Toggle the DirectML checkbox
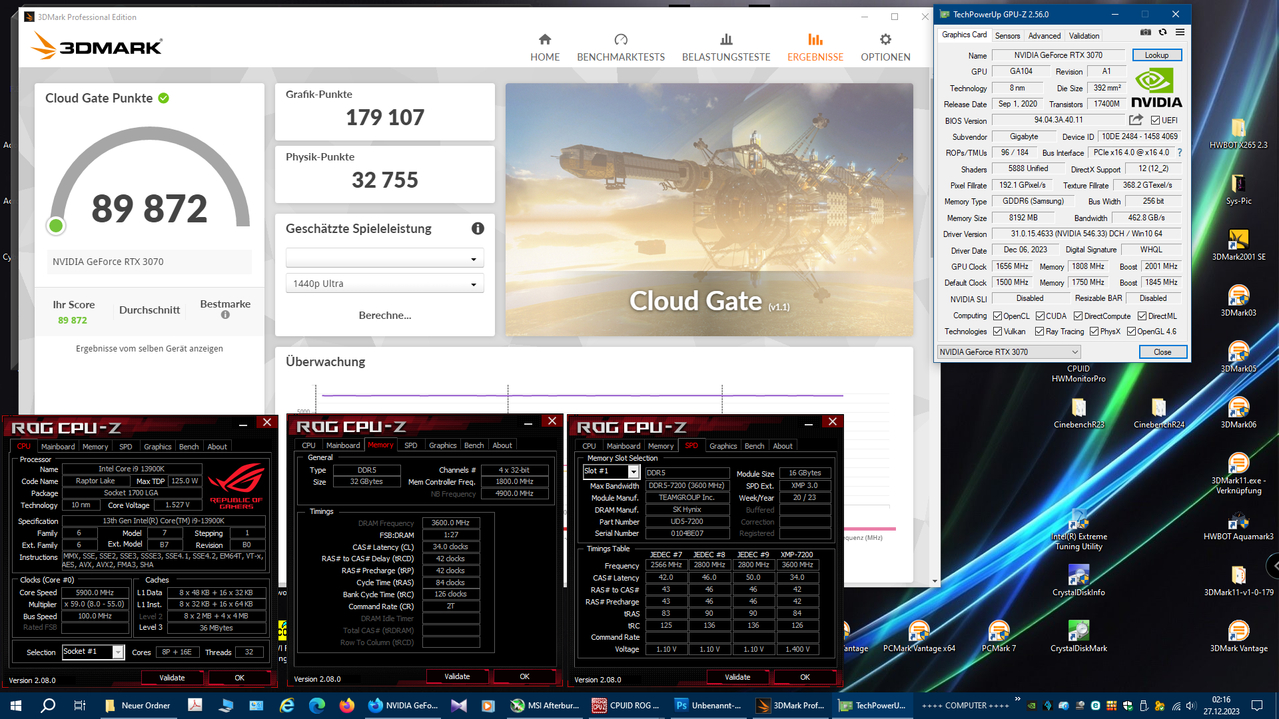The height and width of the screenshot is (719, 1279). pyautogui.click(x=1142, y=316)
